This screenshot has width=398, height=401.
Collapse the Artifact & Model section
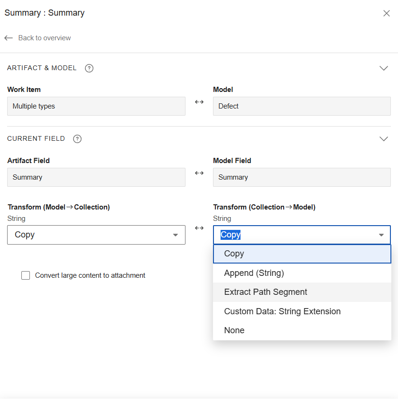(x=384, y=68)
